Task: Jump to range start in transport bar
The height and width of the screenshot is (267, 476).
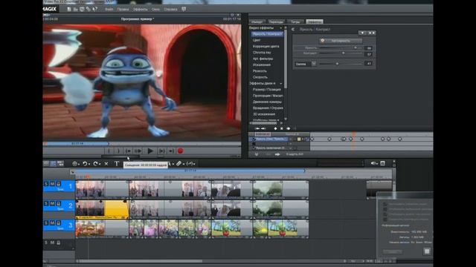Action: [129, 151]
